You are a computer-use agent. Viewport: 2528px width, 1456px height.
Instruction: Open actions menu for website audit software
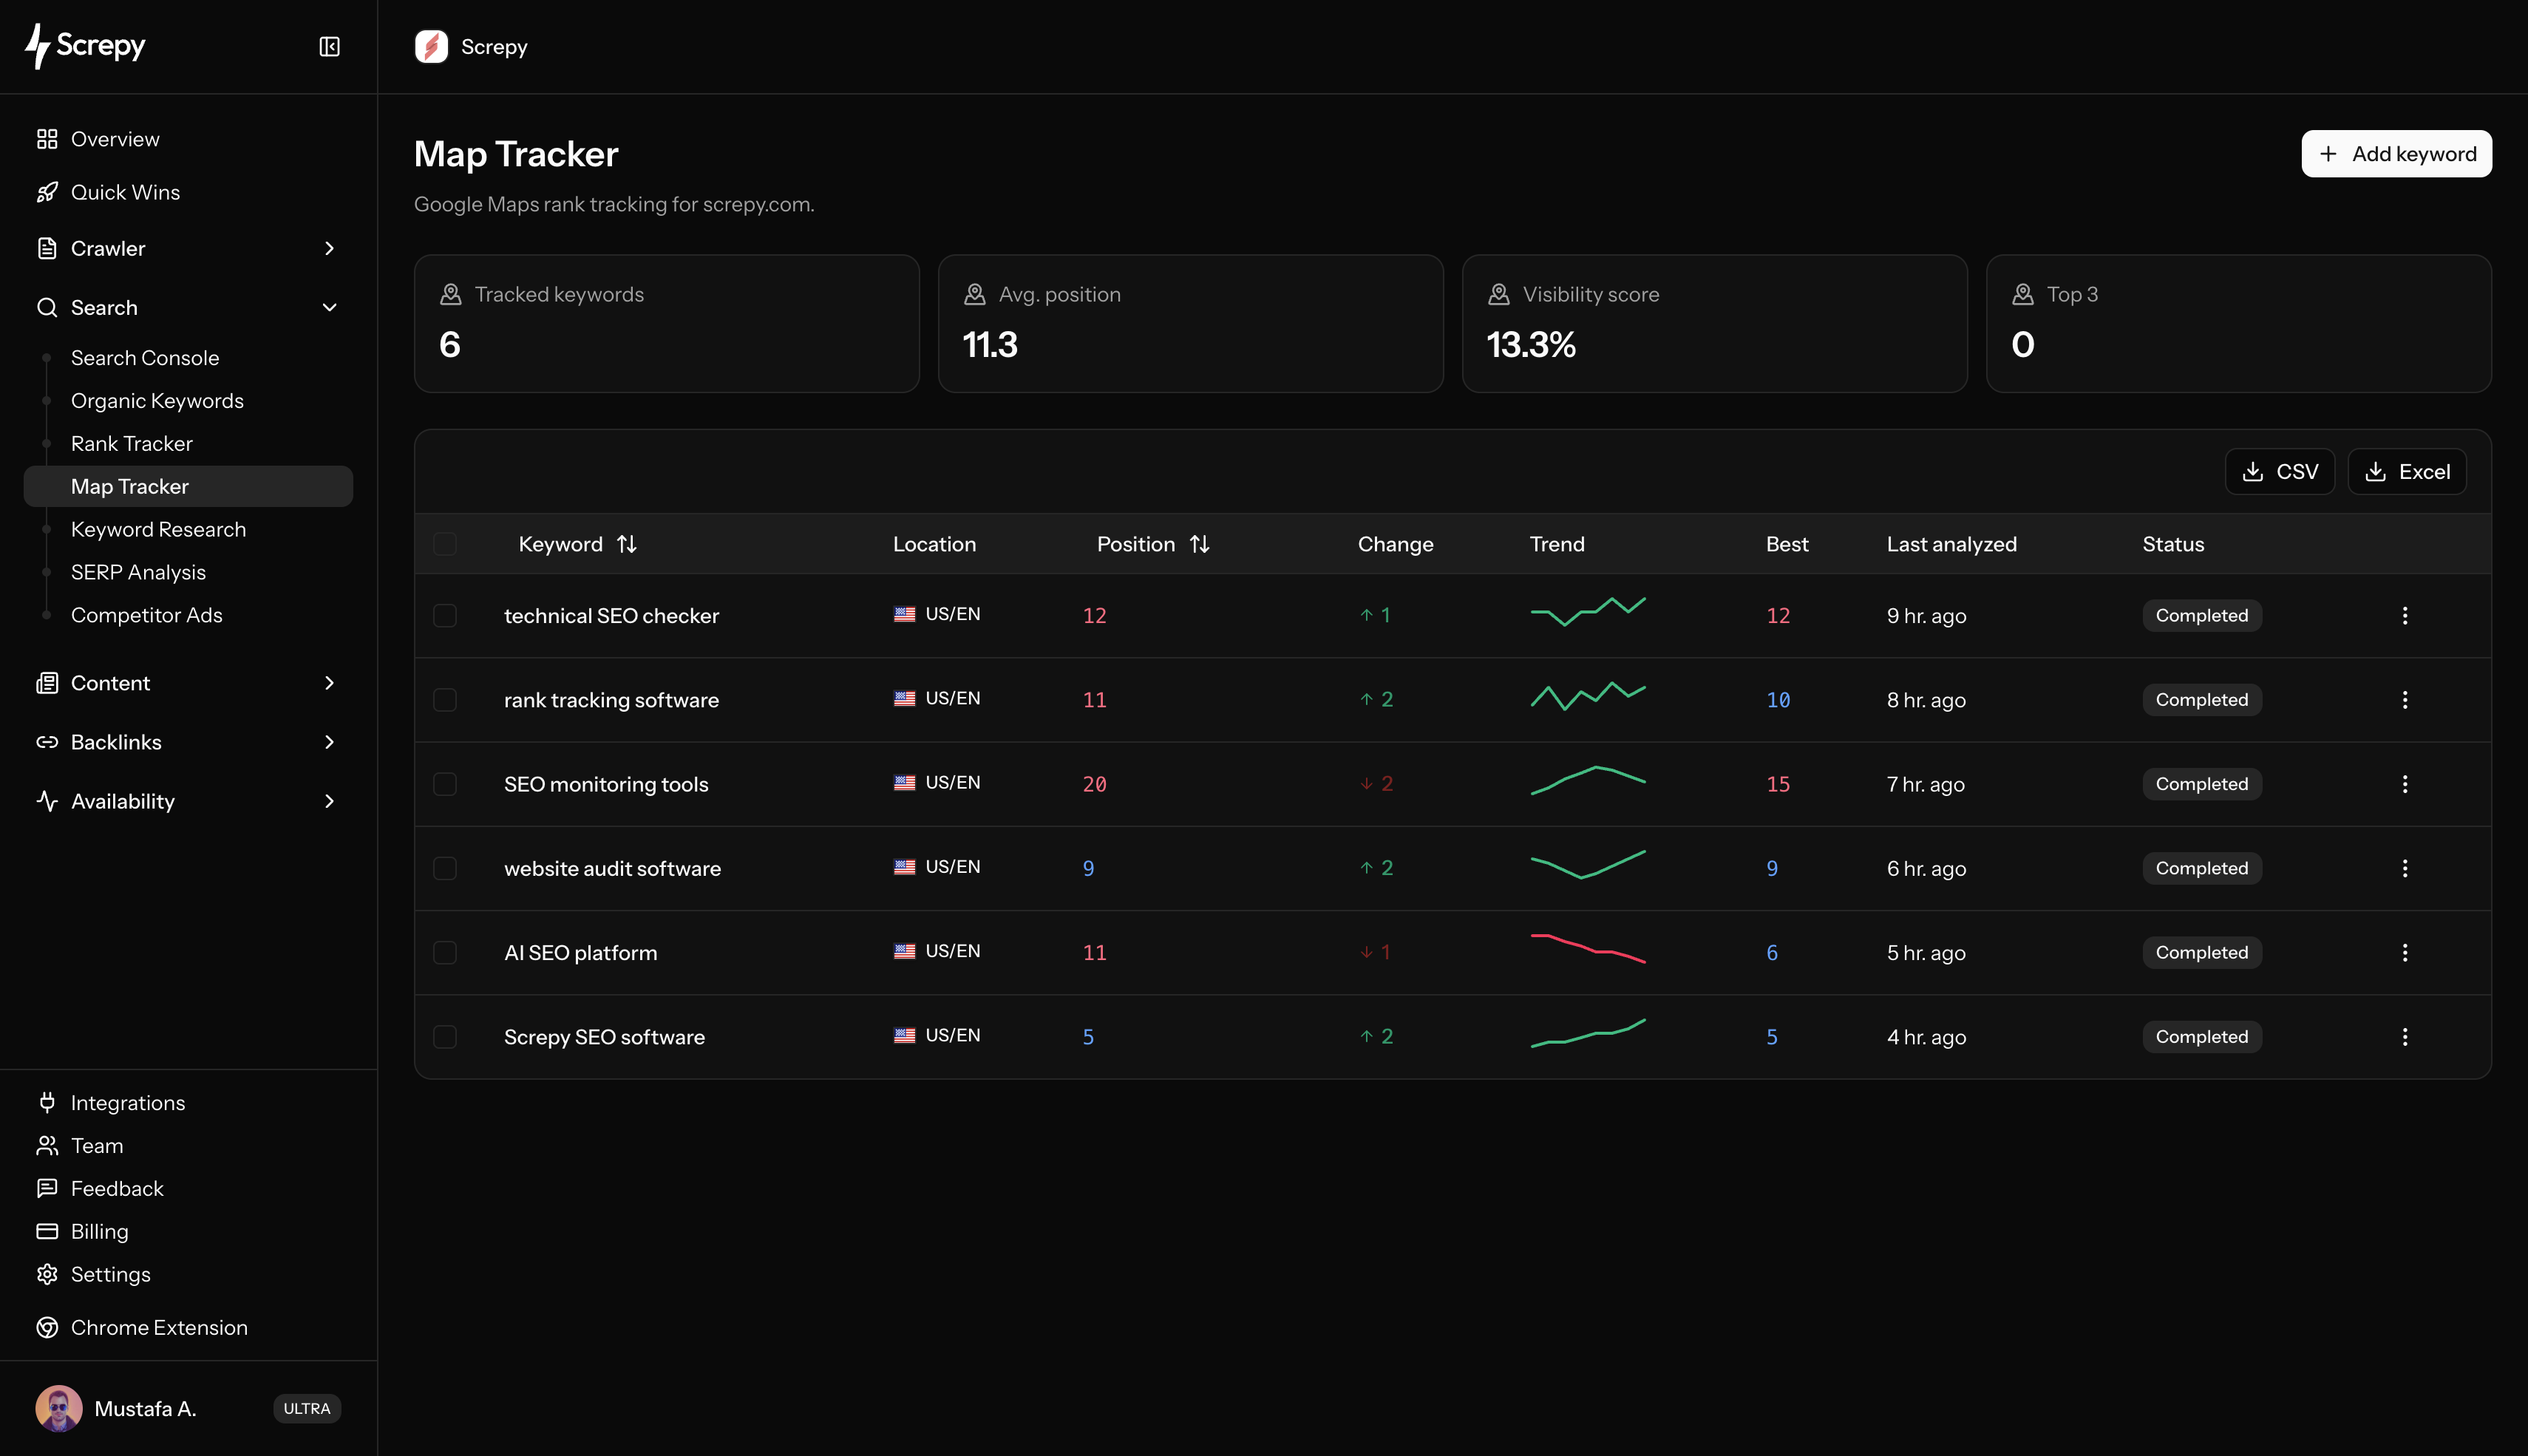click(2405, 868)
